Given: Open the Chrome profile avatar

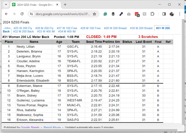Looking at the screenshot, I should tap(172, 14).
